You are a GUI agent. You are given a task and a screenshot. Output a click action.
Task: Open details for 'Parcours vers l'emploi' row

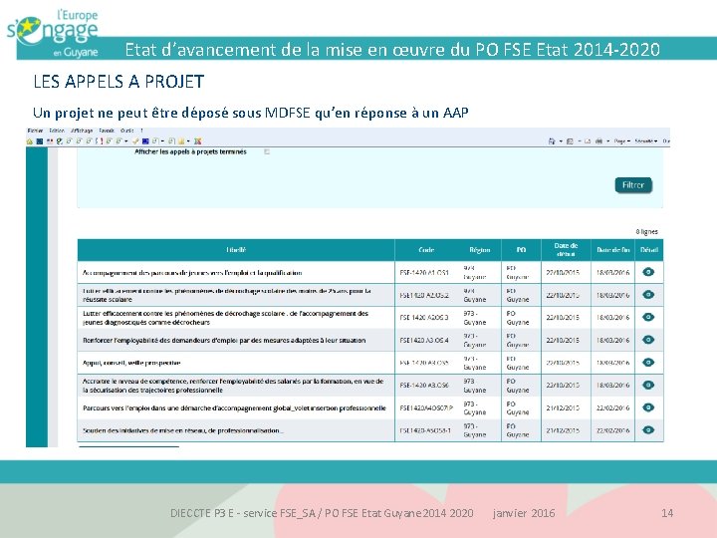pos(648,407)
